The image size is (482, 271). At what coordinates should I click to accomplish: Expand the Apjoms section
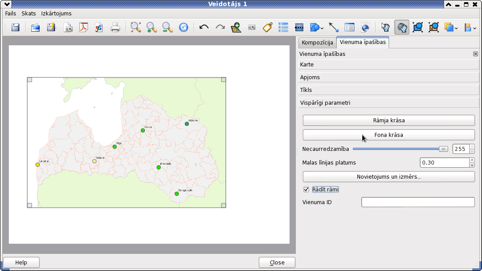[x=389, y=77]
